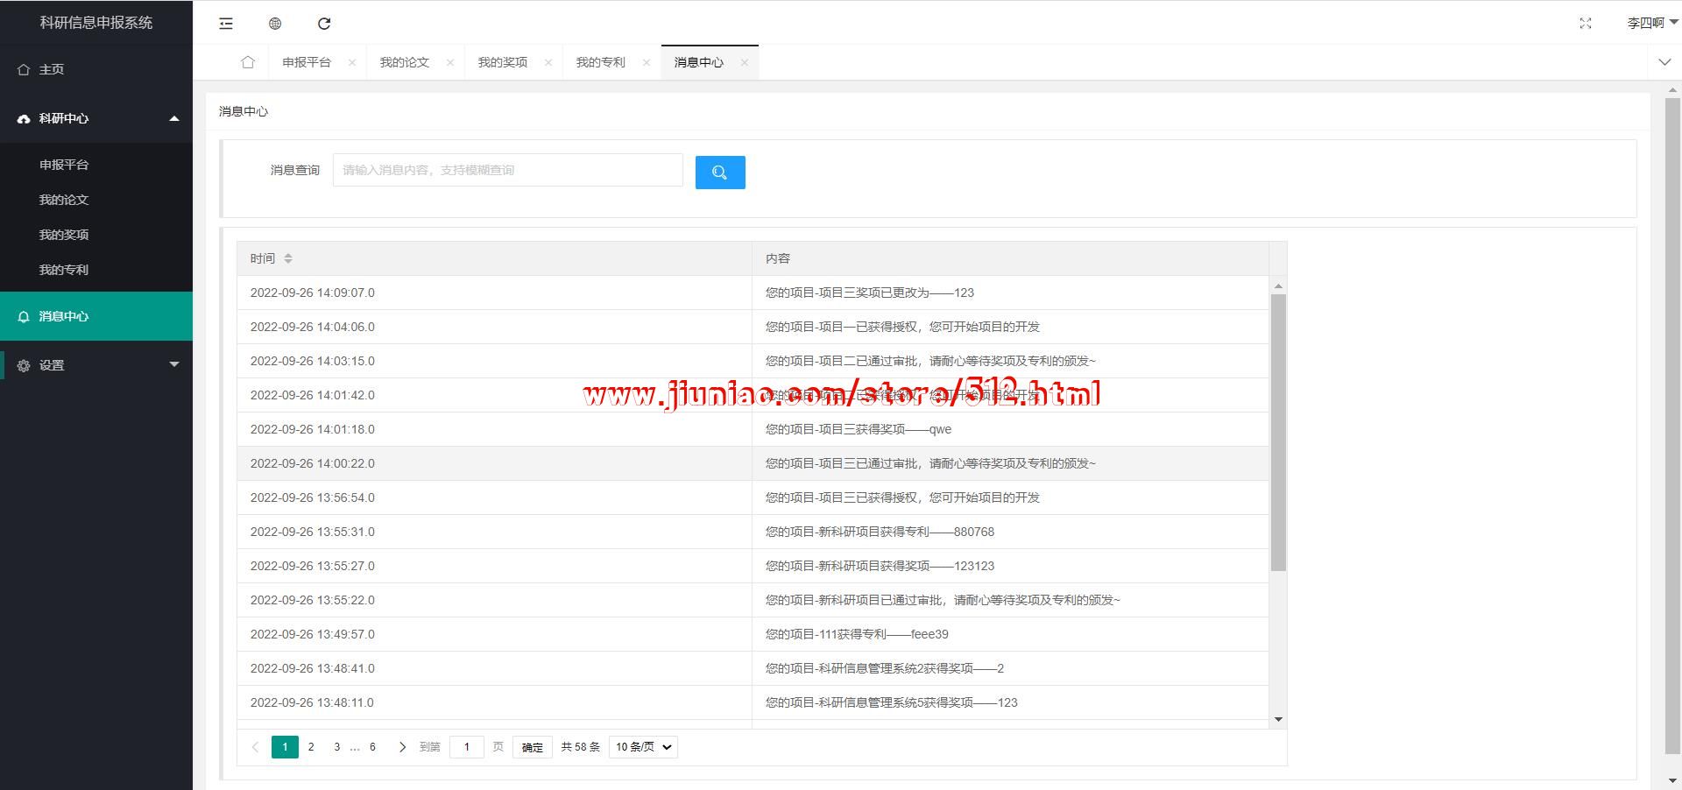The height and width of the screenshot is (790, 1682).
Task: Click the 消息查询 search input field
Action: click(507, 170)
